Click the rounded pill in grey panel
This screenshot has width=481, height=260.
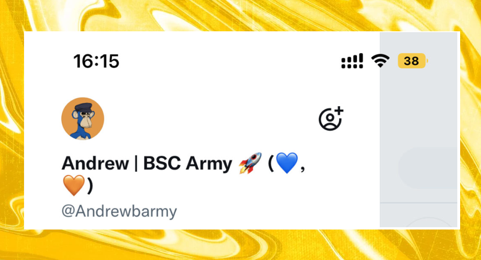[428, 168]
